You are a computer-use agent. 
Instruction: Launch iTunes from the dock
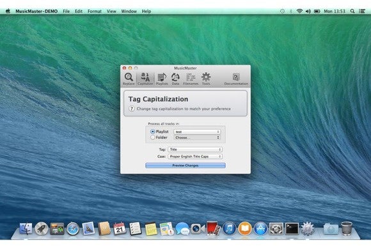coord(229,229)
